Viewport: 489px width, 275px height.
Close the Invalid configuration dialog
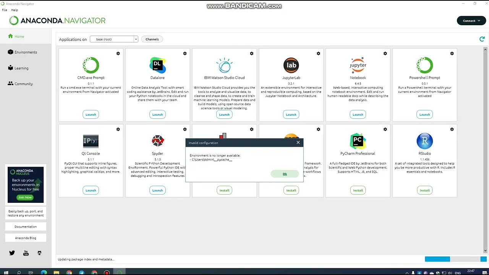point(298,142)
